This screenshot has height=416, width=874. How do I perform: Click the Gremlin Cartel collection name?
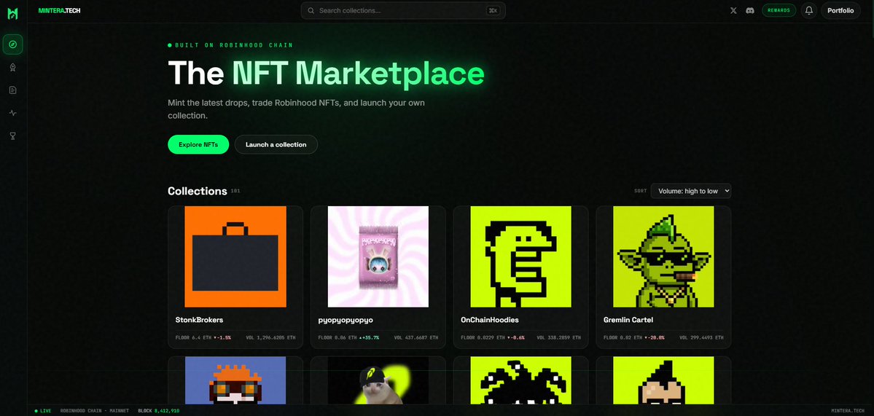tap(628, 321)
